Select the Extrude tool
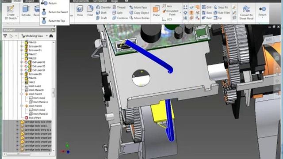This screenshot has width=283, height=159. click(26, 11)
